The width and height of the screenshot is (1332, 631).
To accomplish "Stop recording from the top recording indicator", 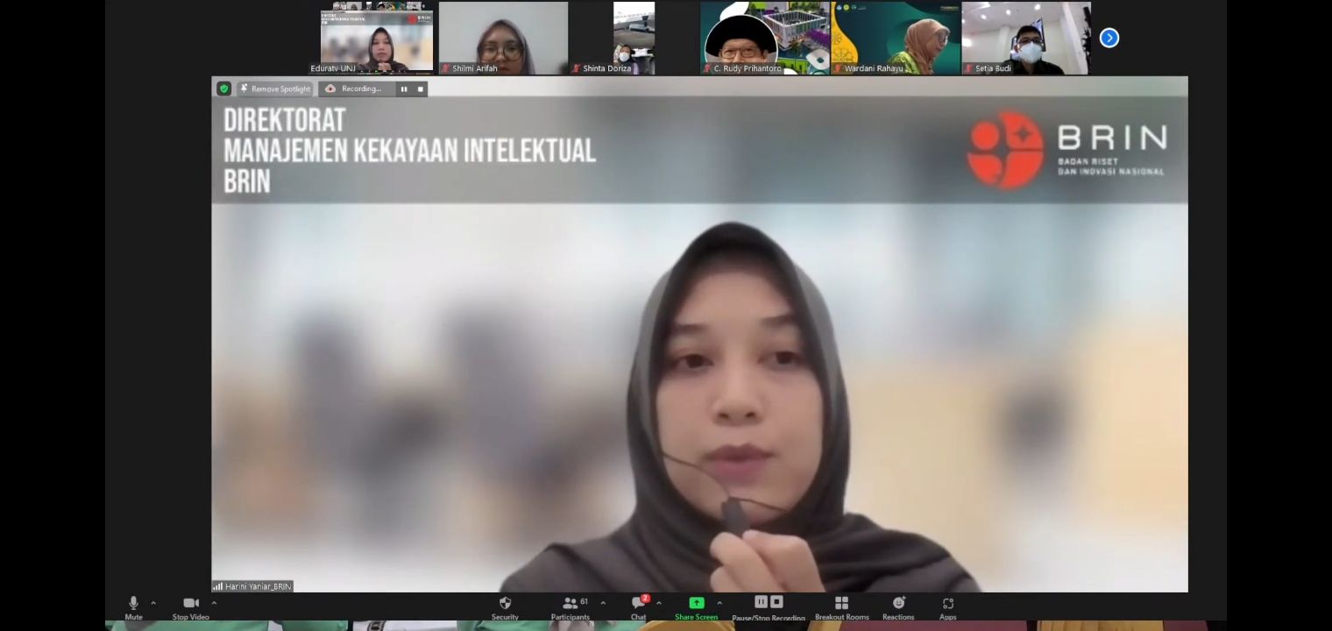I will click(x=420, y=89).
